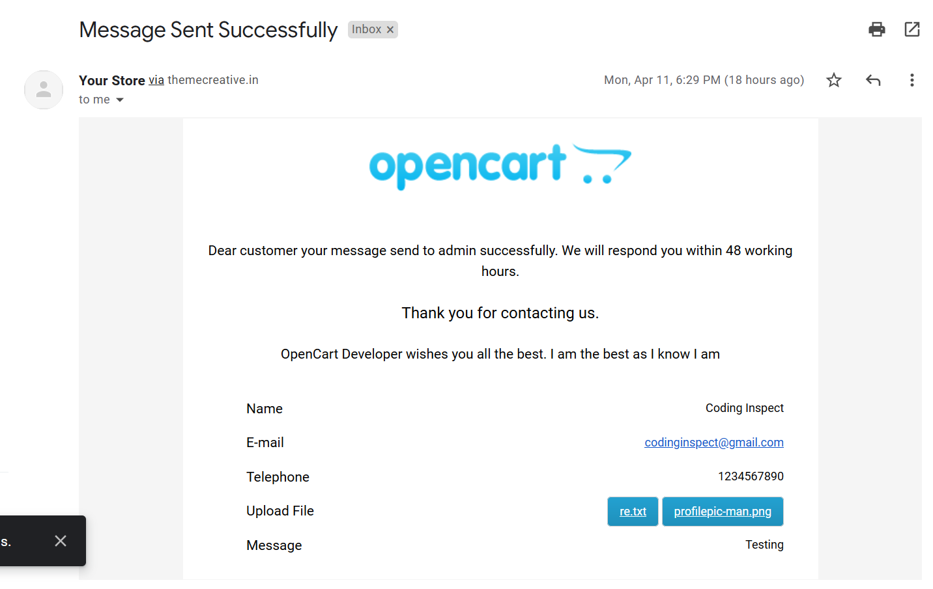Click the codinginspect@gmail.com email link
This screenshot has width=933, height=589.
(x=713, y=443)
